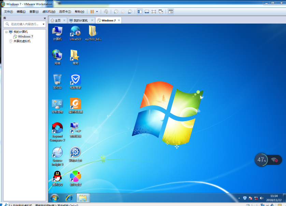Viewport: 286px width, 206px height.
Task: Open the power options dropdown arrow beside pause
Action: pyautogui.click(x=97, y=12)
